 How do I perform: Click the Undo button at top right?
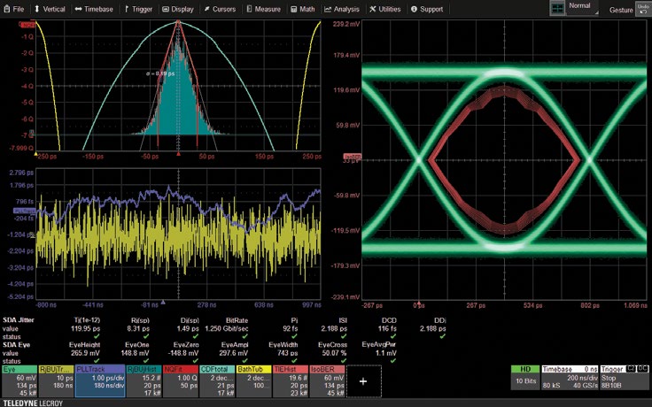coord(642,7)
